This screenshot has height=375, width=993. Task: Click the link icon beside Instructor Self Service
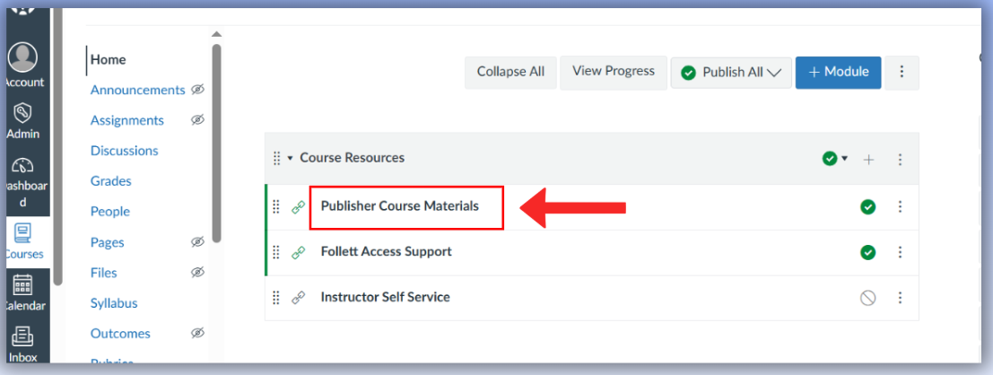pyautogui.click(x=298, y=298)
